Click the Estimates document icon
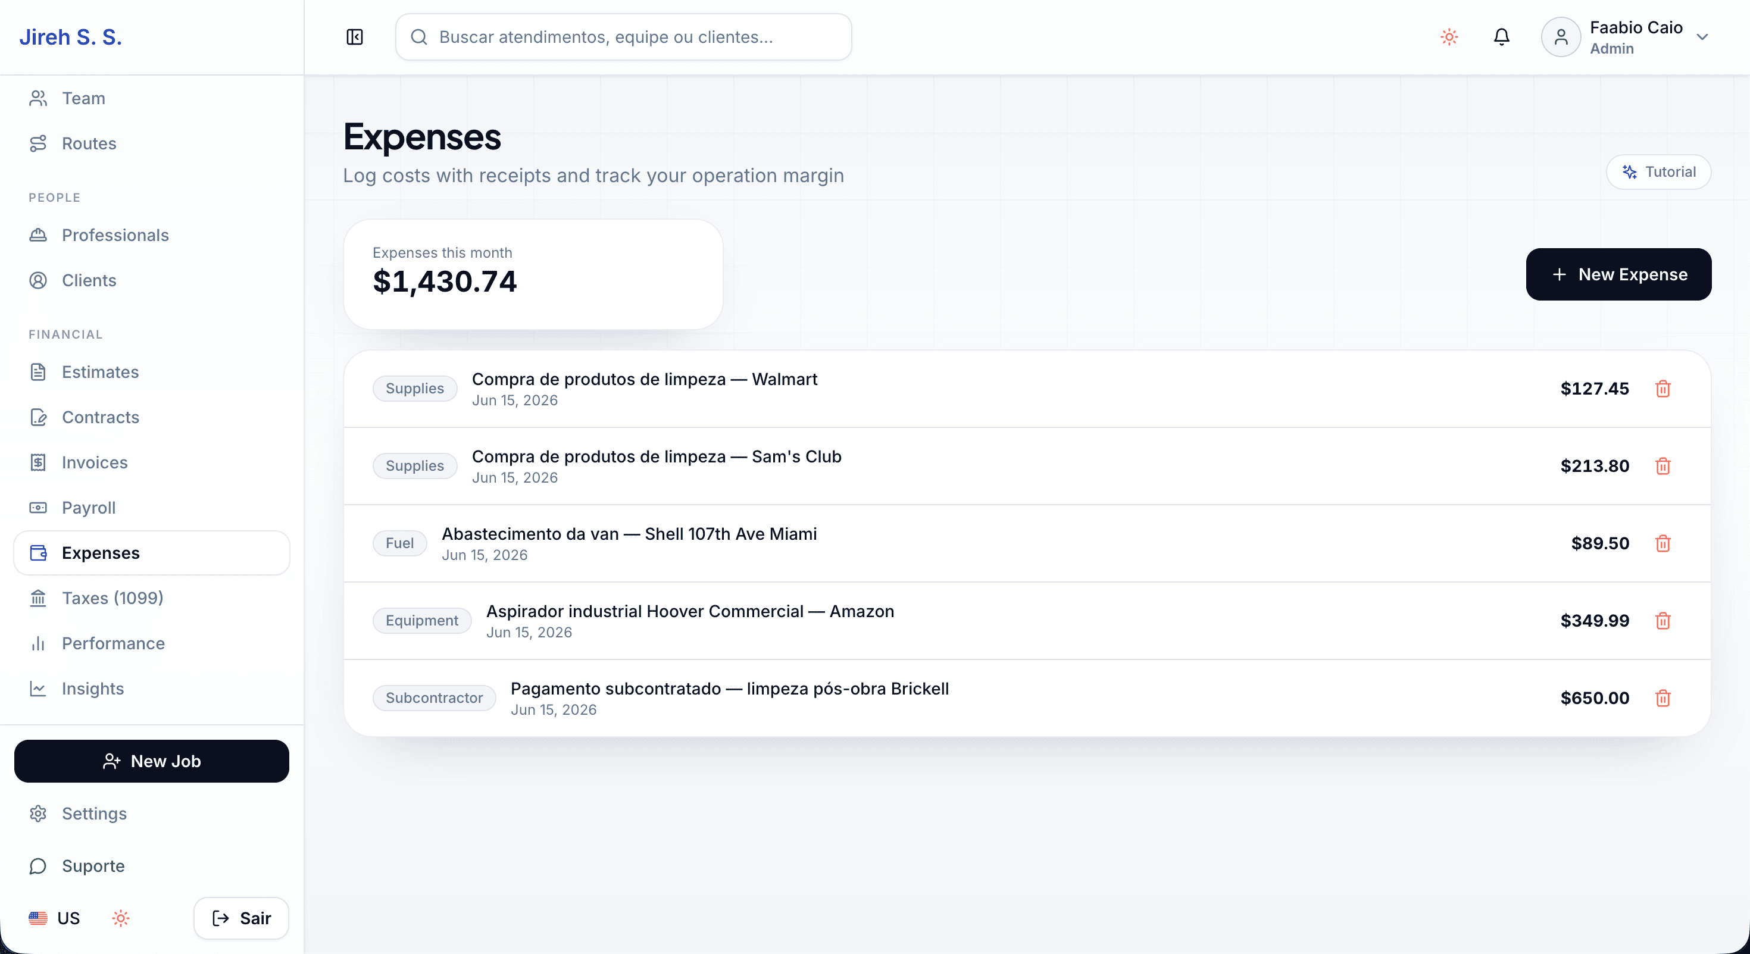The height and width of the screenshot is (954, 1750). [38, 372]
